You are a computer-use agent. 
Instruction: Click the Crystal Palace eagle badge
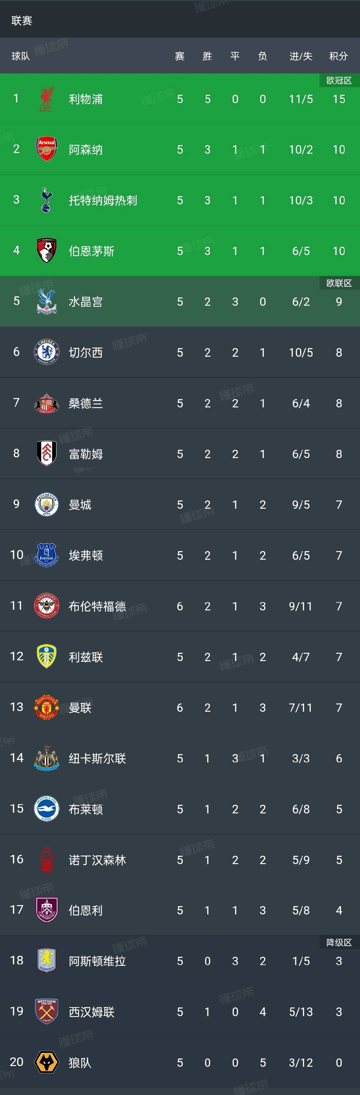pyautogui.click(x=47, y=301)
